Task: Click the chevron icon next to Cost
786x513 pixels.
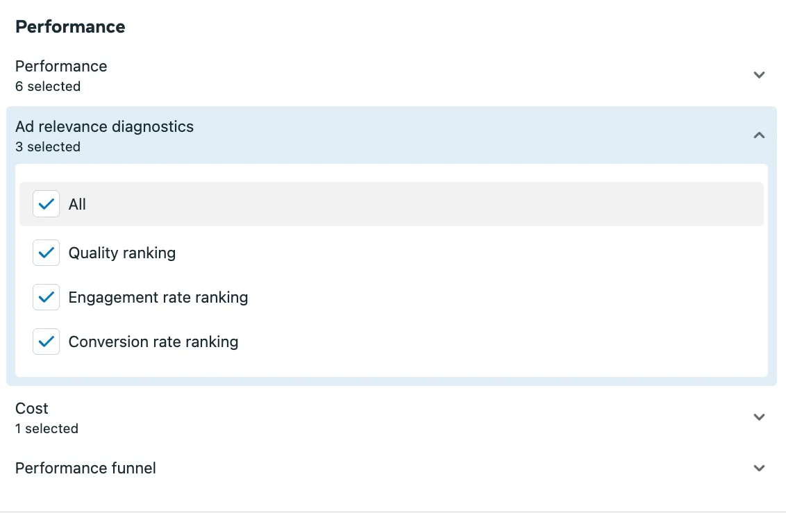Action: [759, 417]
